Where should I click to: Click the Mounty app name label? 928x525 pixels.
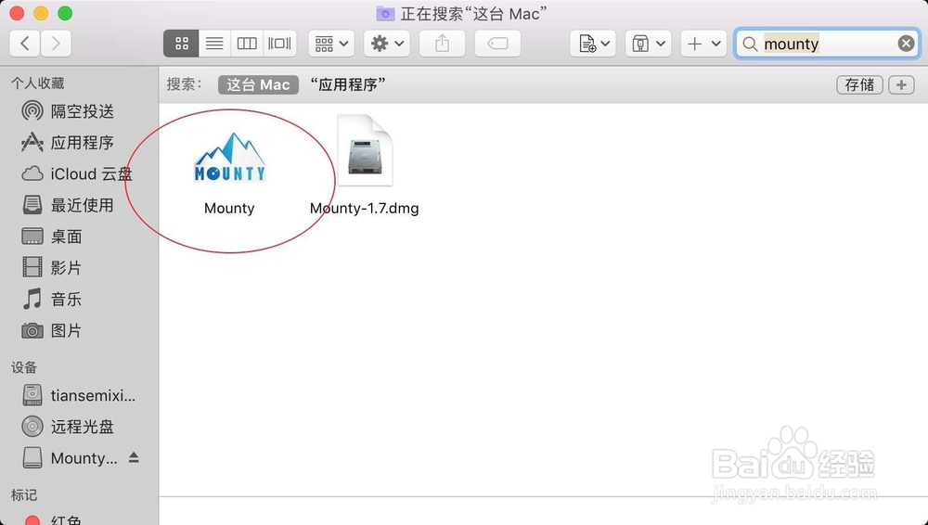click(x=229, y=209)
